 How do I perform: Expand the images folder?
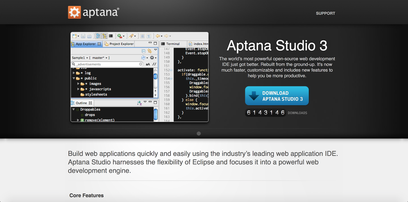(x=78, y=84)
